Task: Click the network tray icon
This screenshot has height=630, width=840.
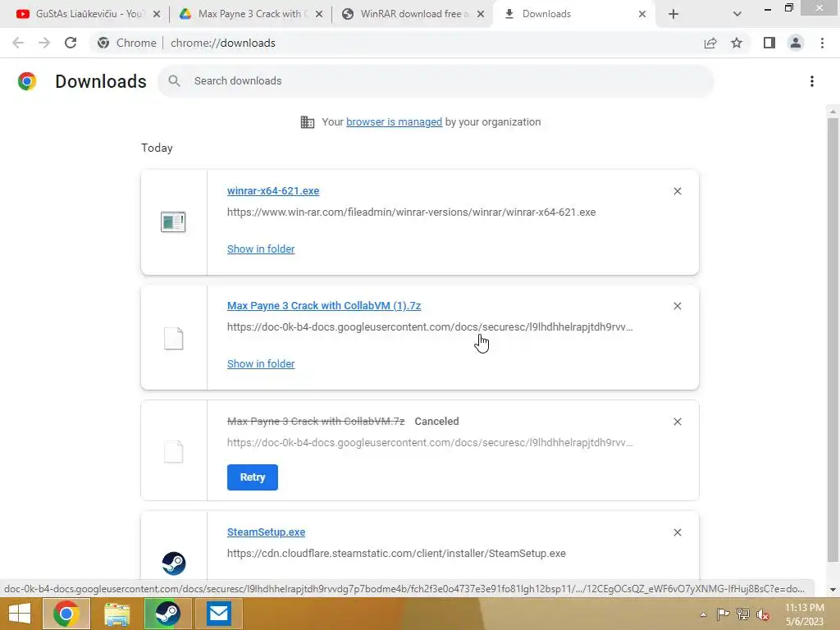Action: coord(743,614)
